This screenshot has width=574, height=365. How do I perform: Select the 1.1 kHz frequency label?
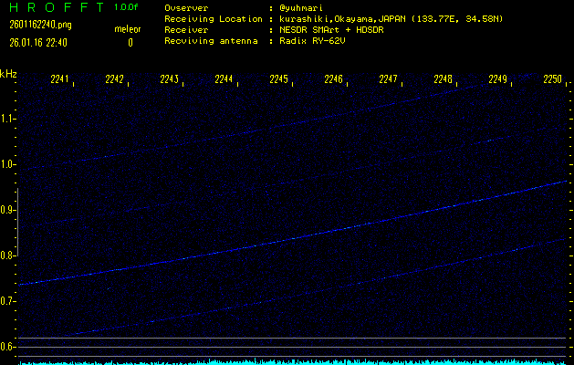click(8, 119)
